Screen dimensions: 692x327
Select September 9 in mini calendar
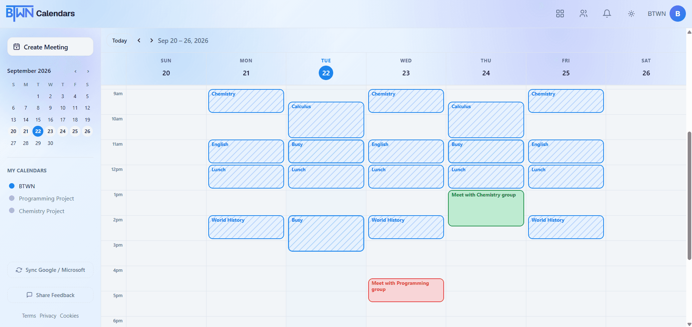click(50, 108)
